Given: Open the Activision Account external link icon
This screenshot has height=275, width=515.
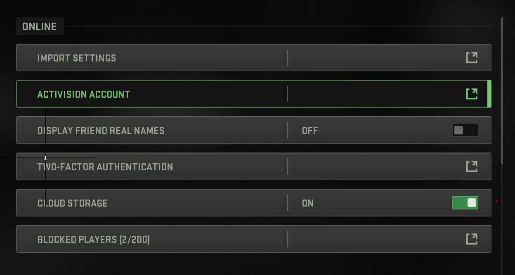Looking at the screenshot, I should 472,94.
